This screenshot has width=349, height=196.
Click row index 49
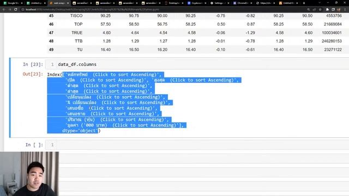point(51,50)
